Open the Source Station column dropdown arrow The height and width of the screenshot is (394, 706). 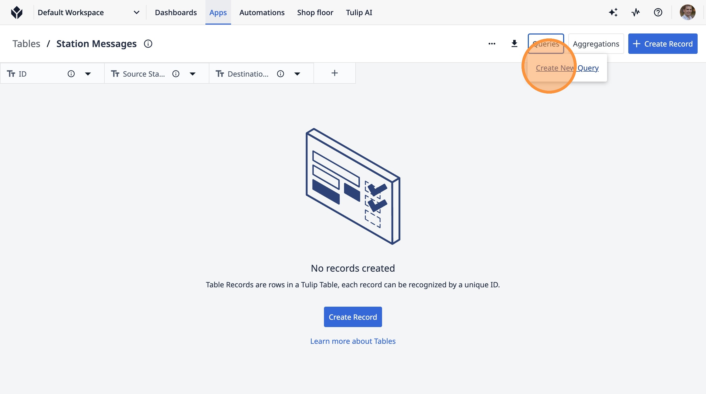[192, 74]
